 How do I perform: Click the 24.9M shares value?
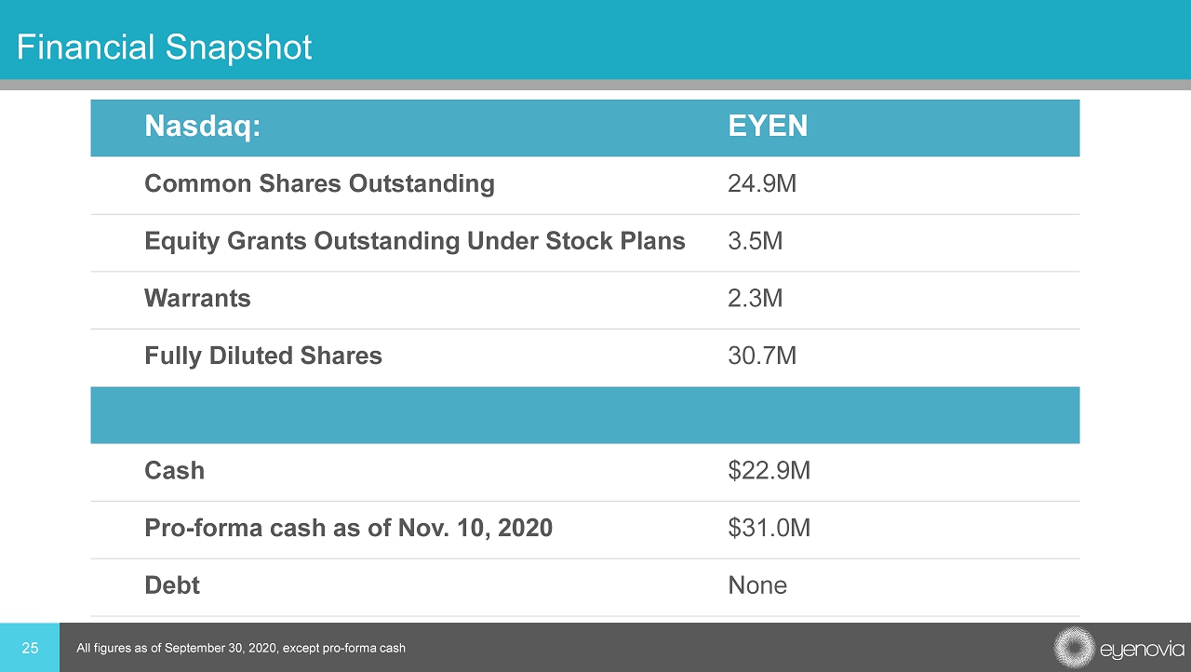click(x=761, y=184)
